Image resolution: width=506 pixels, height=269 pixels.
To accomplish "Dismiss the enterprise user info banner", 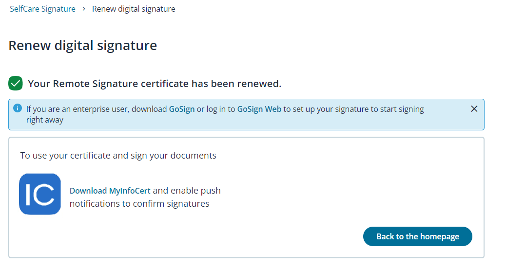I will (474, 109).
